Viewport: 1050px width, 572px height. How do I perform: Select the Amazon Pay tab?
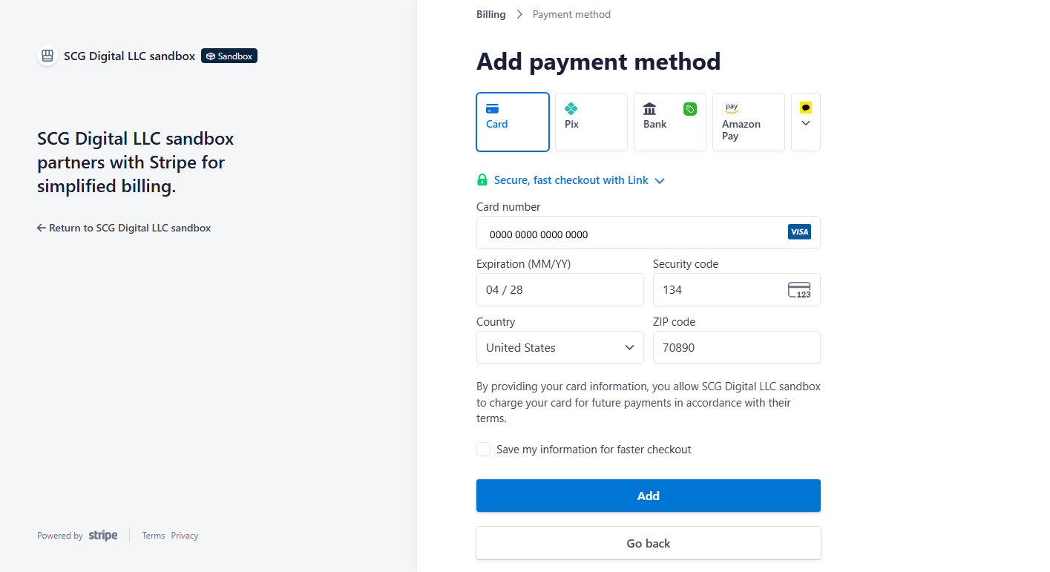click(x=749, y=122)
